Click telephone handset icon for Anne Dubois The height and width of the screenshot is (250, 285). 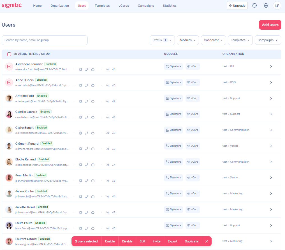(87, 85)
